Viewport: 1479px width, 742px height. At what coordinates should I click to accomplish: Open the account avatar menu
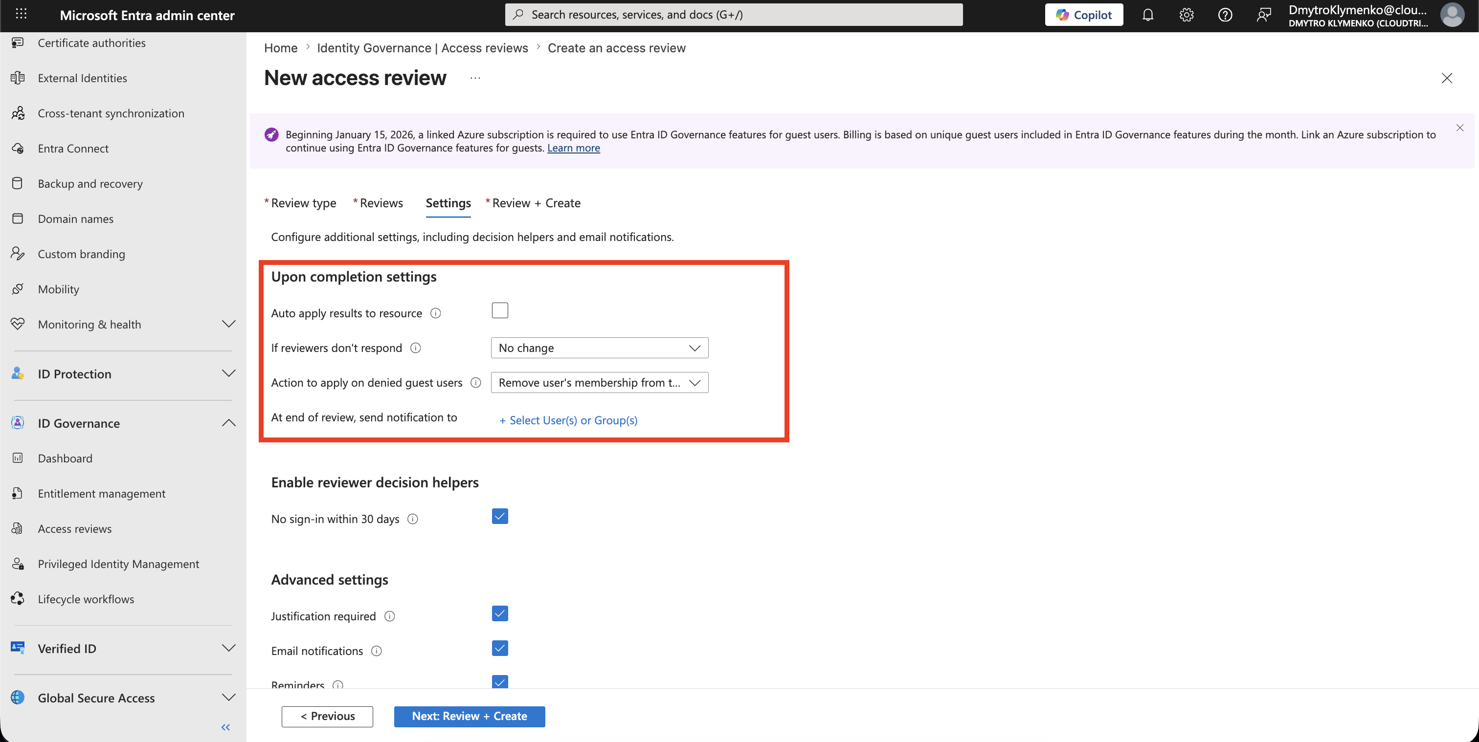(x=1453, y=15)
